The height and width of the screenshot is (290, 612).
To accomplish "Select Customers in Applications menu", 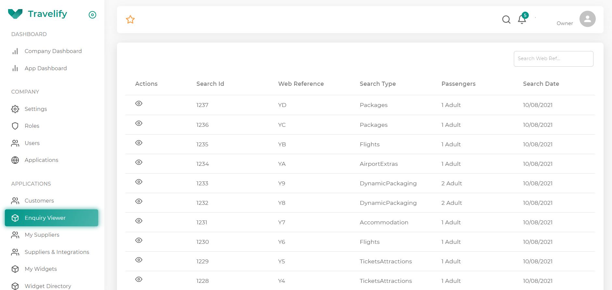I will [x=39, y=201].
